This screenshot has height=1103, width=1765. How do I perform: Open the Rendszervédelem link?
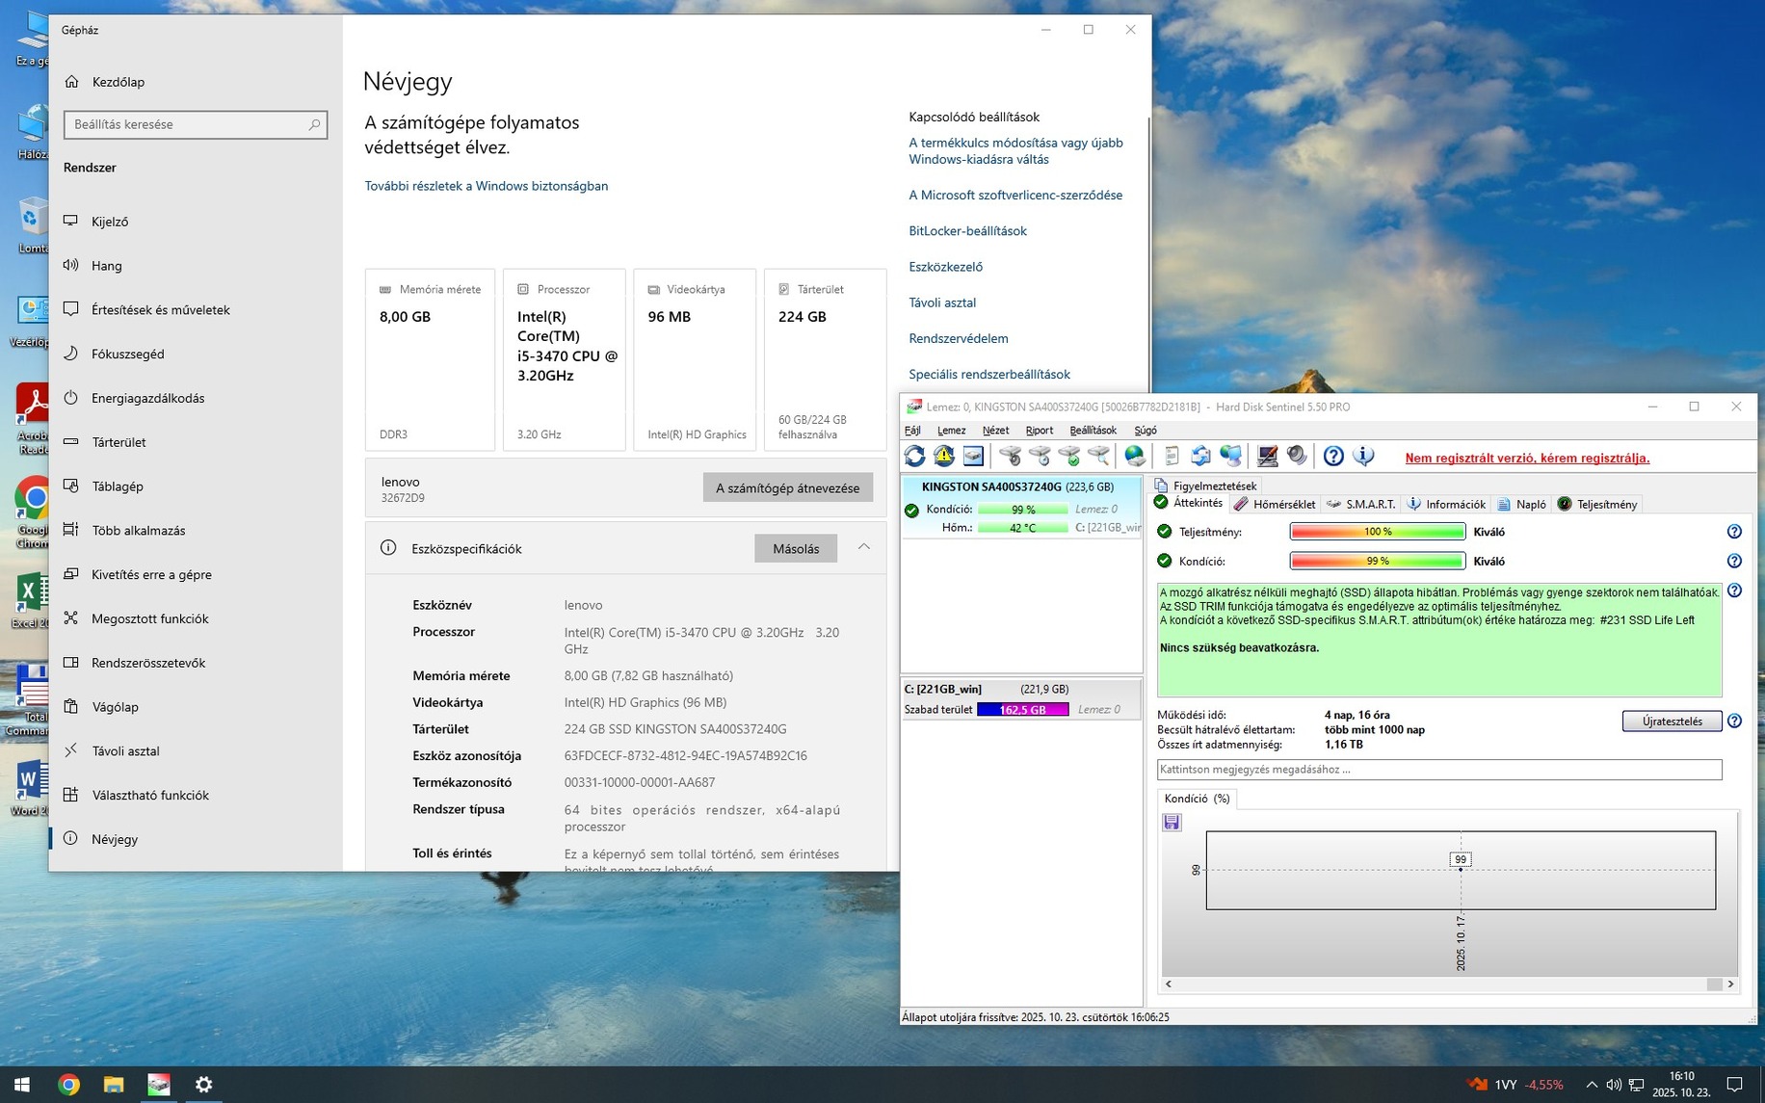pyautogui.click(x=959, y=338)
